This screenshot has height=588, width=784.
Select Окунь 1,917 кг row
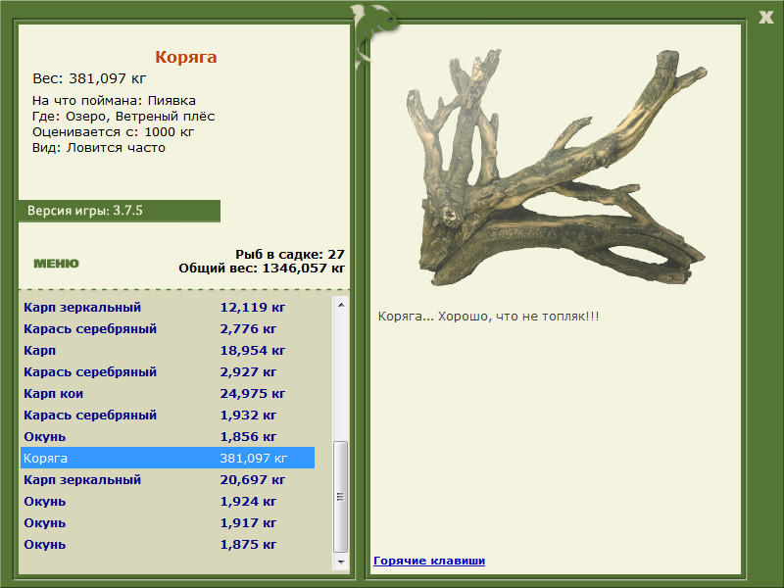[x=168, y=522]
